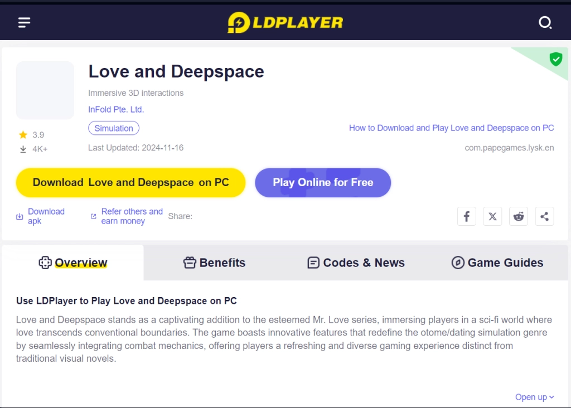The image size is (571, 408).
Task: Switch to the Benefits tab
Action: [x=214, y=263]
